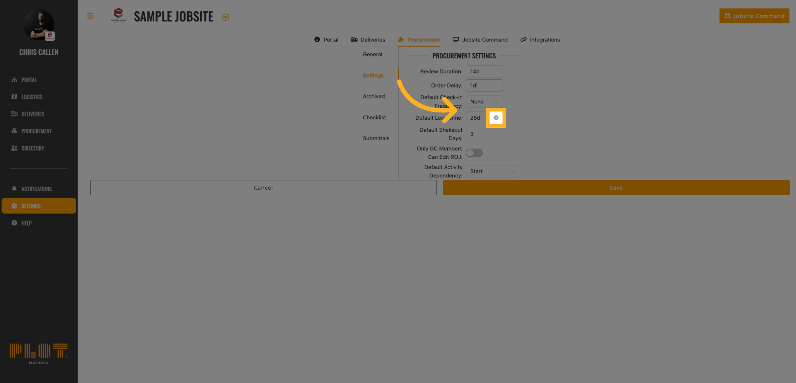Expand Default Check-In Frequency dropdown

(x=484, y=101)
